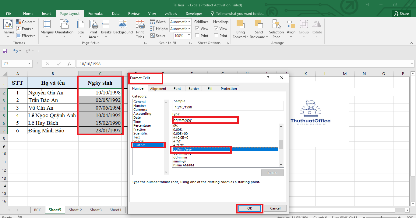Open the Name Box dropdown arrow
The image size is (416, 218).
(30, 64)
